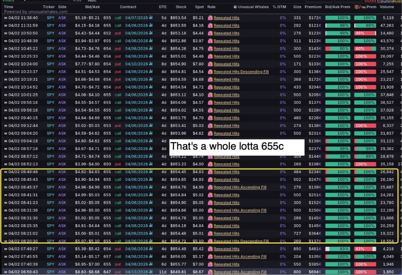Click the Contract column header
Viewport: 402px width, 275px height.
128,7
